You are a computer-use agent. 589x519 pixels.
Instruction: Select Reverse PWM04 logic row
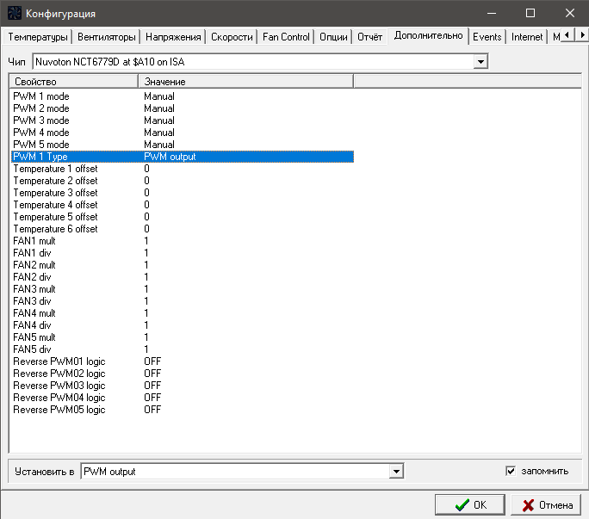point(183,398)
